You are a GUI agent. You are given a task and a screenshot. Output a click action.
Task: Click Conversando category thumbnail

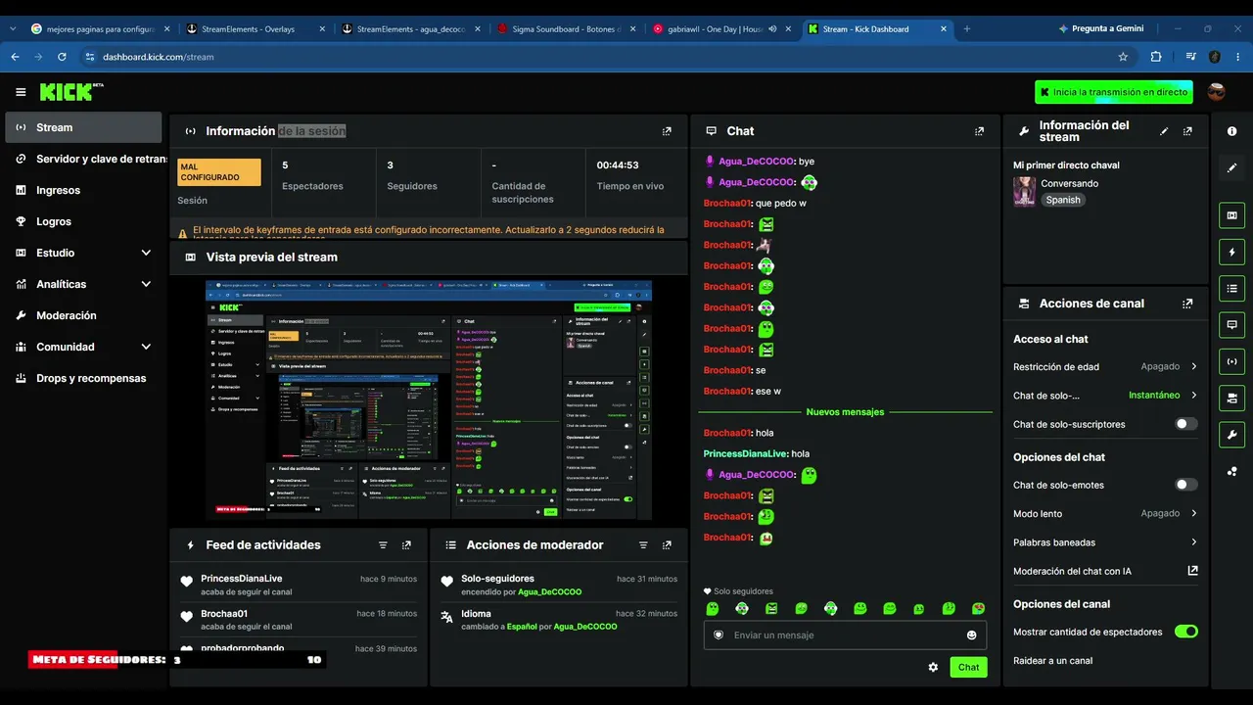click(1024, 191)
